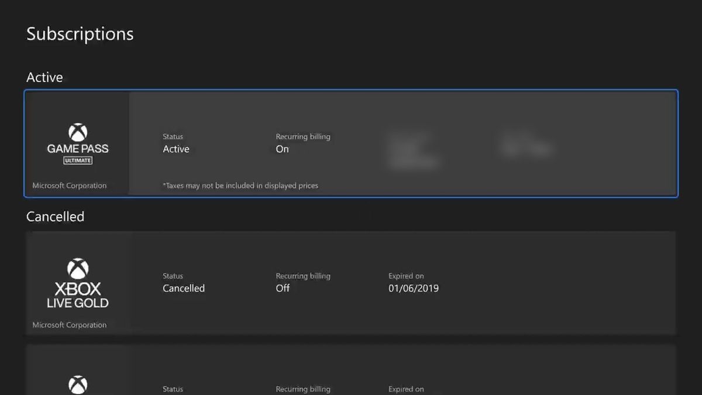This screenshot has height=395, width=702.
Task: Click the Ultimate badge under Game Pass
Action: tap(77, 160)
